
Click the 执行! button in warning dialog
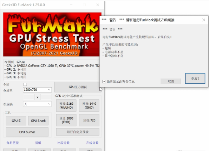[x=195, y=78]
